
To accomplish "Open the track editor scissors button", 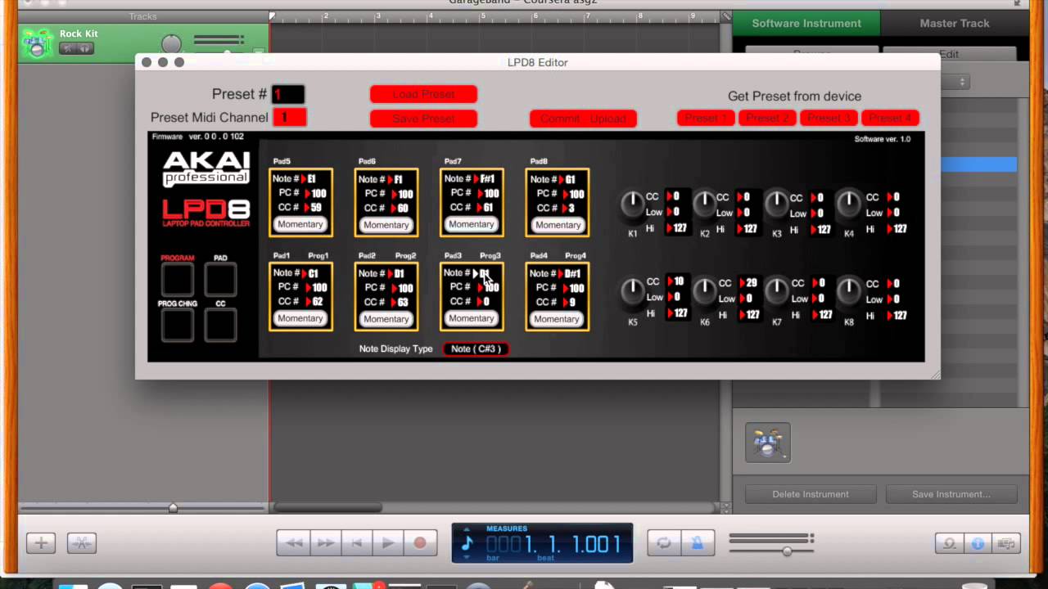I will [82, 542].
